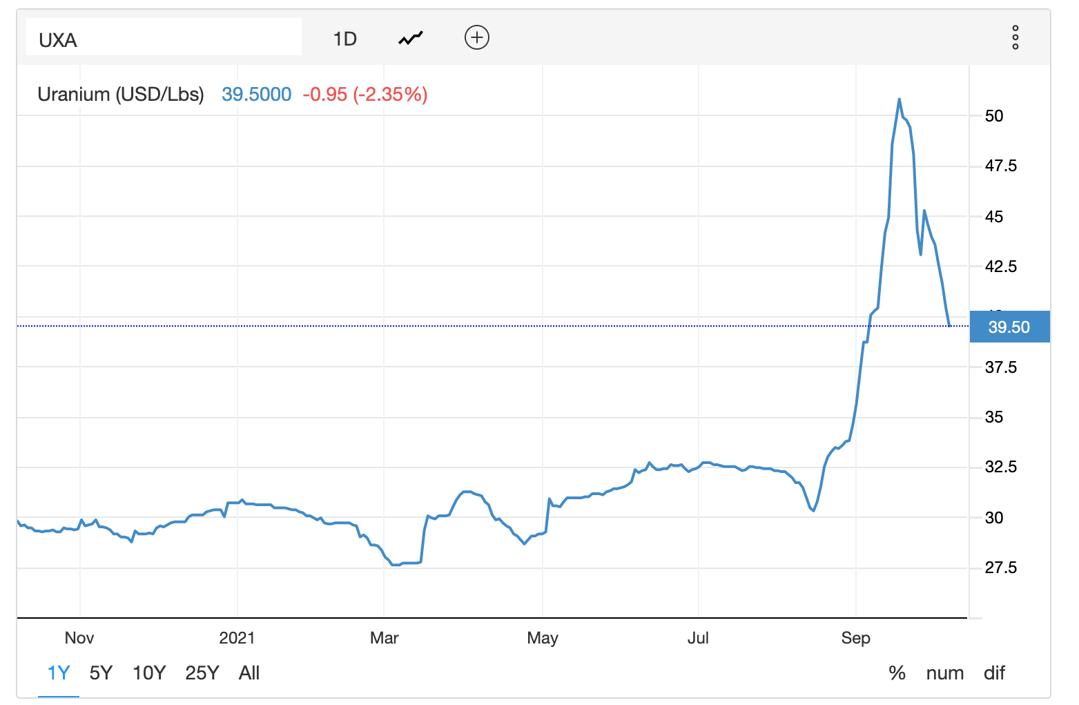Show All available history

click(x=249, y=673)
